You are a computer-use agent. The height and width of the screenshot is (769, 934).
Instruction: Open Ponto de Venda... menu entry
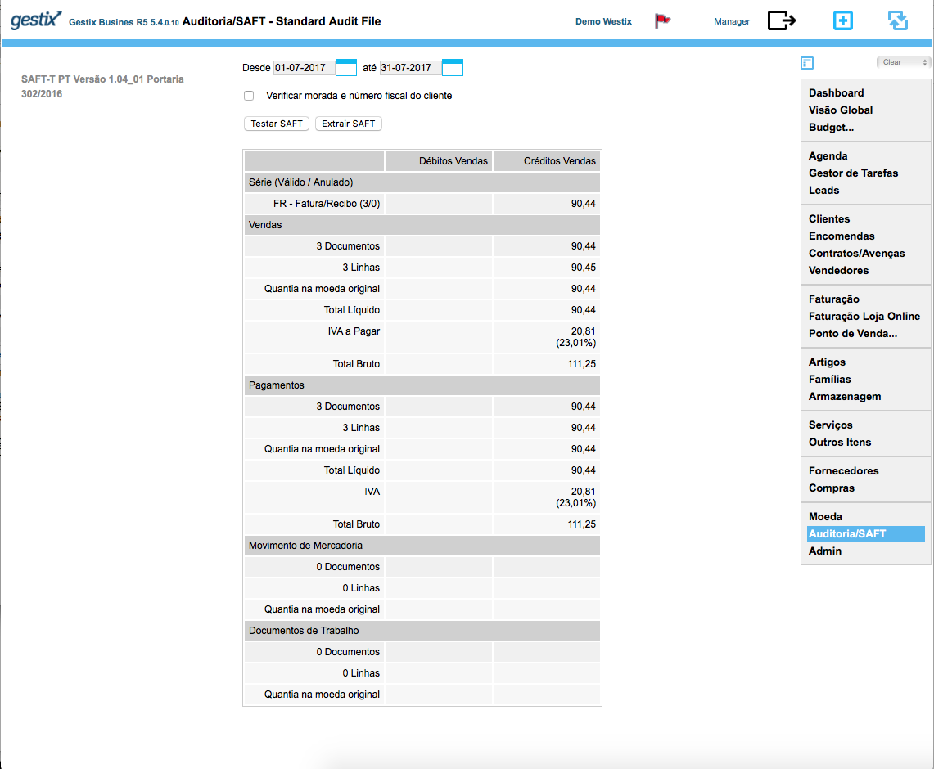tap(852, 334)
